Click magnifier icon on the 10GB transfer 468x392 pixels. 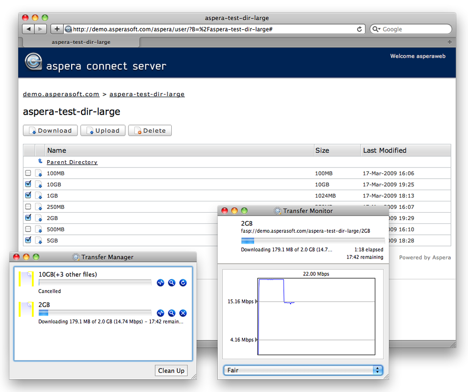172,283
